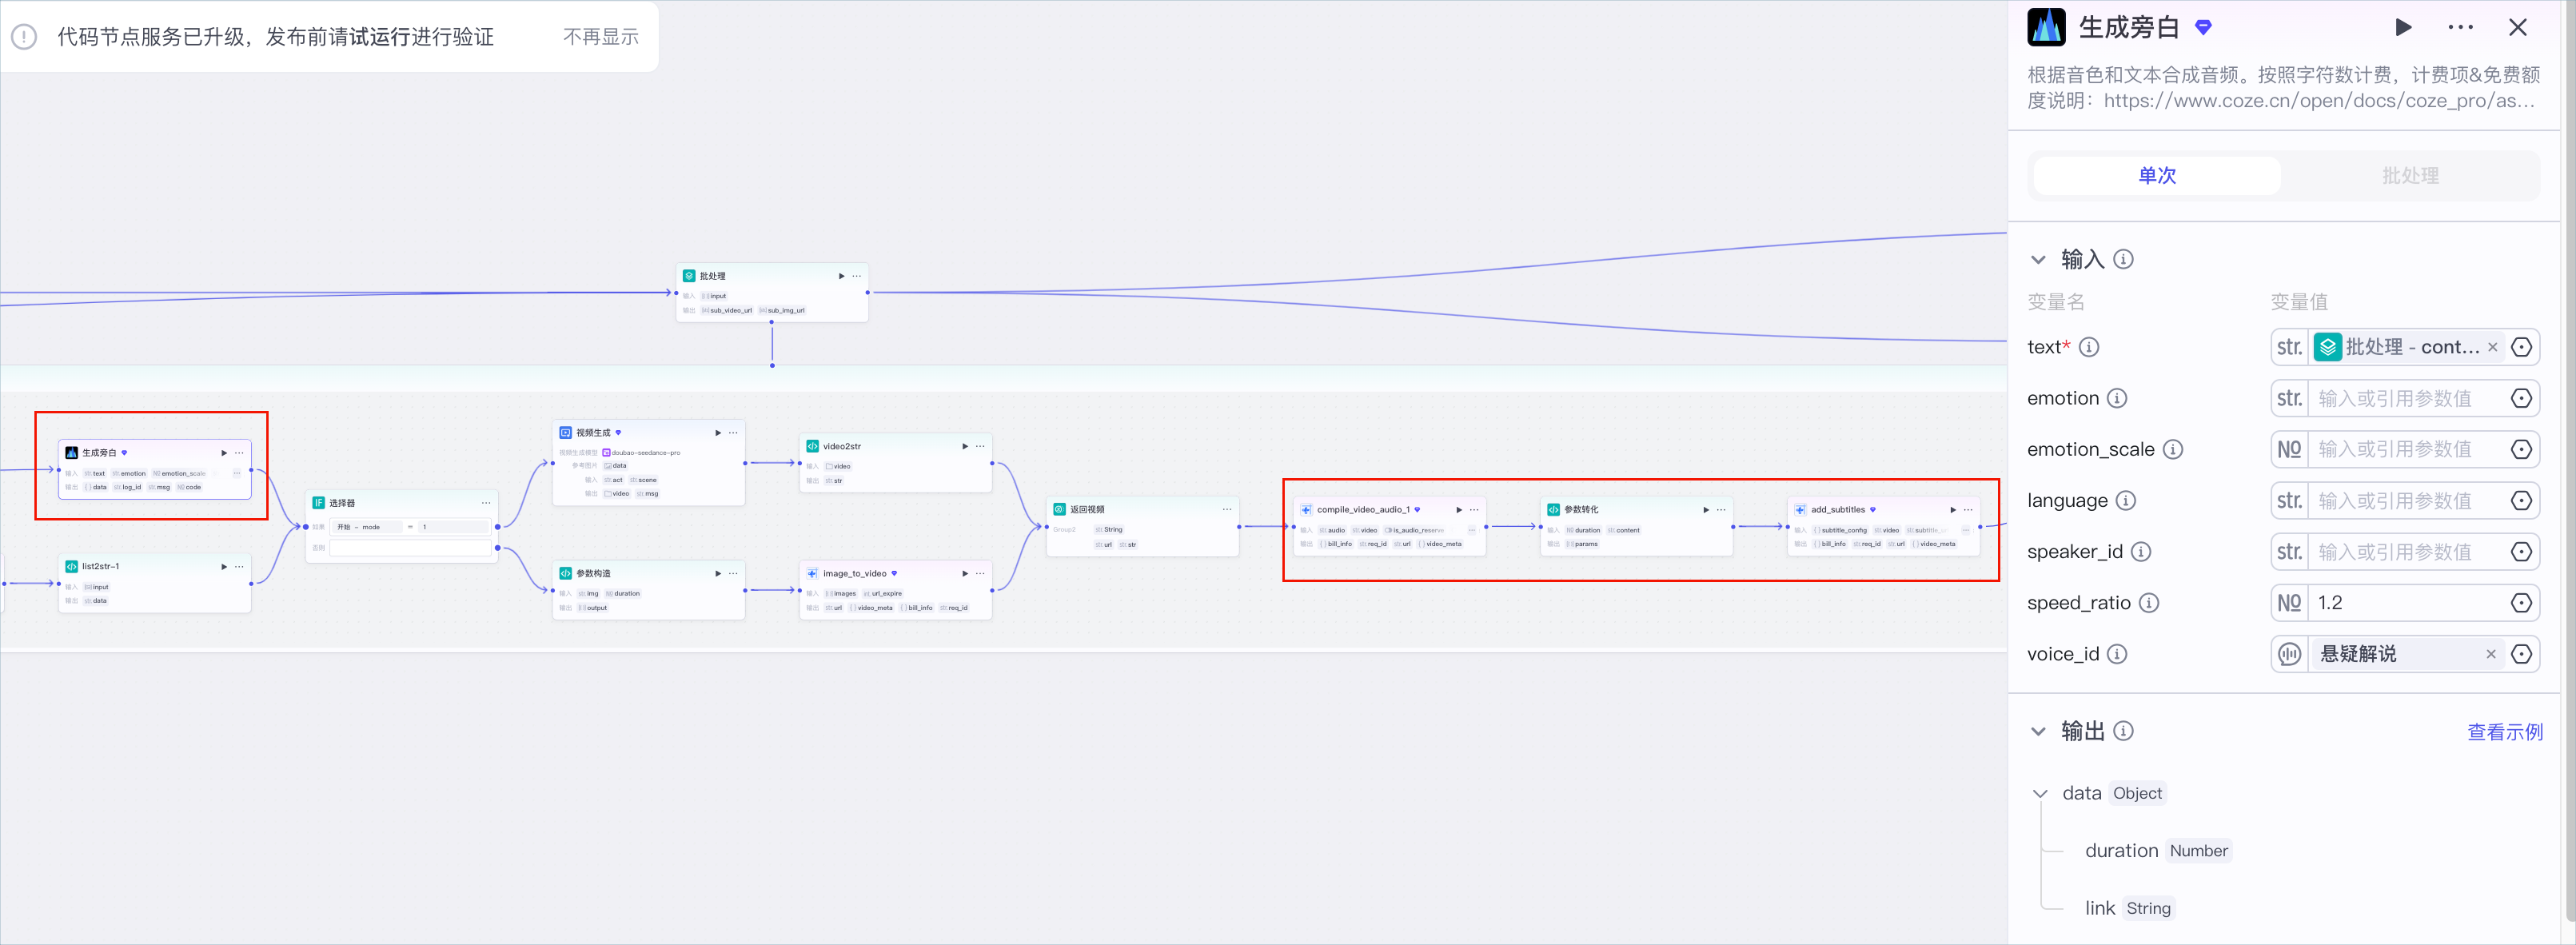2576x945 pixels.
Task: Open reference picker for voice_id value
Action: 2521,654
